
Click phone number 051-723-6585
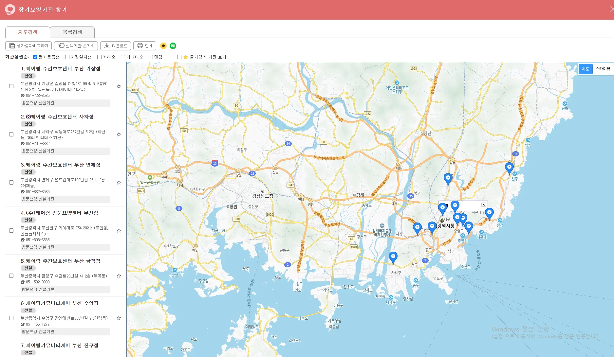[x=38, y=96]
